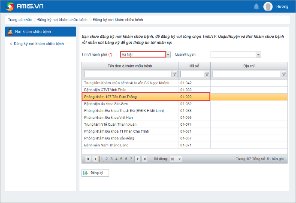Go to the first page of results
This screenshot has width=296, height=203.
coord(88,159)
